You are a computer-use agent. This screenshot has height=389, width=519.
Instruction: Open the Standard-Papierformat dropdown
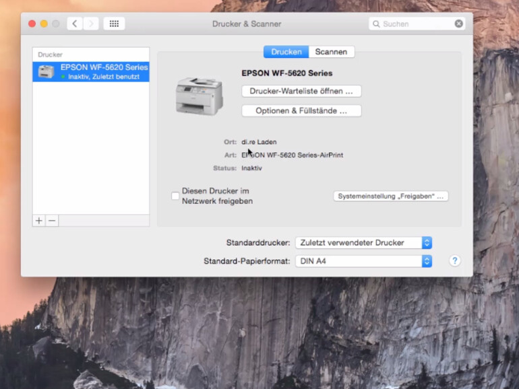pyautogui.click(x=363, y=261)
